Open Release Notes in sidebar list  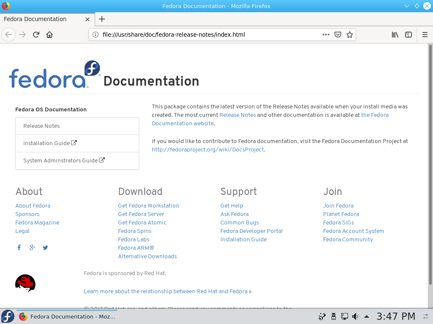pyautogui.click(x=77, y=126)
